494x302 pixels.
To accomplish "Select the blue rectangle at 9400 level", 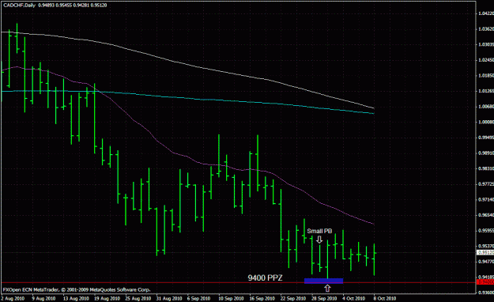I will 323,281.
